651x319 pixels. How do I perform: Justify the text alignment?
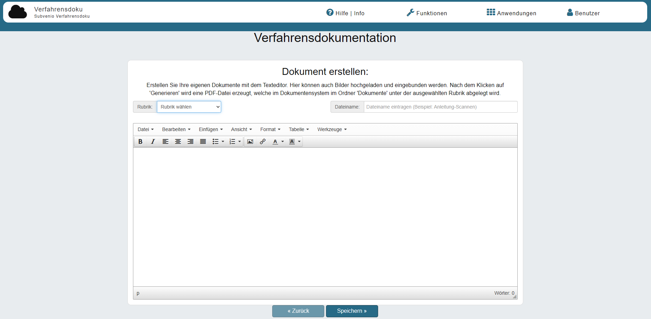203,141
